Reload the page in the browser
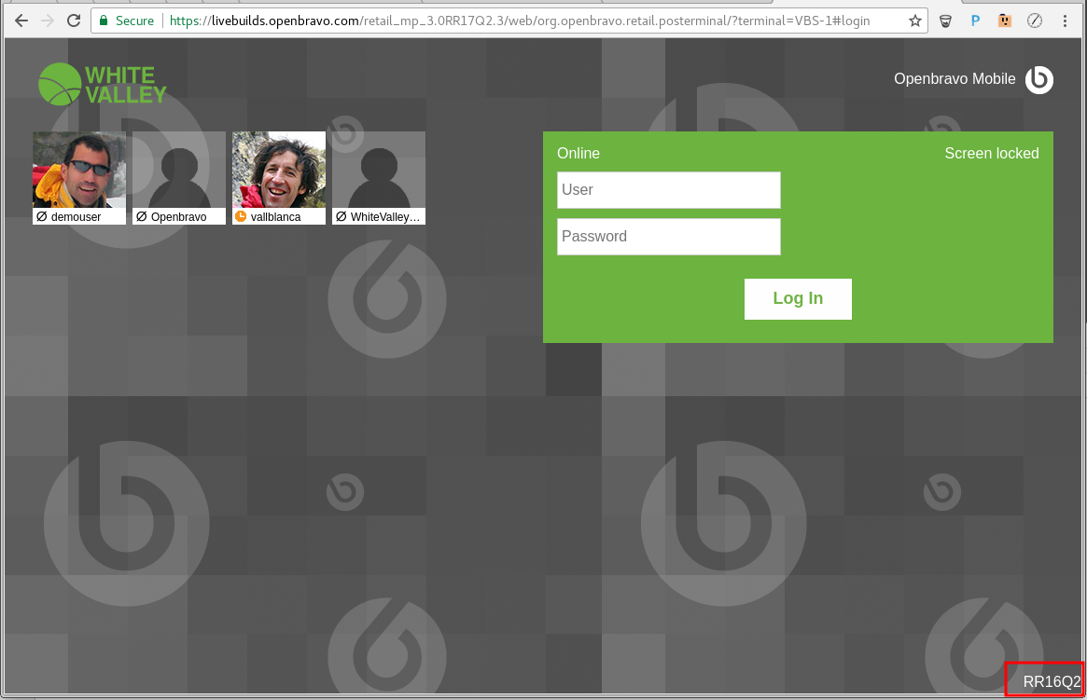The image size is (1087, 700). click(74, 21)
